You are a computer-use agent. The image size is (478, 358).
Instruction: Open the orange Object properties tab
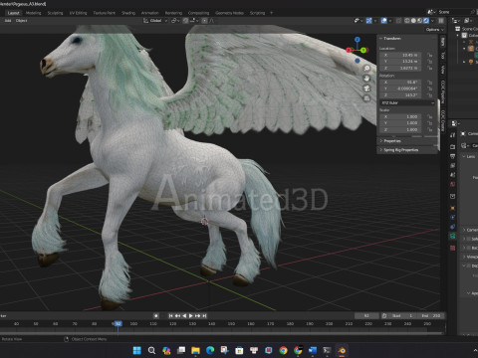pos(452,208)
